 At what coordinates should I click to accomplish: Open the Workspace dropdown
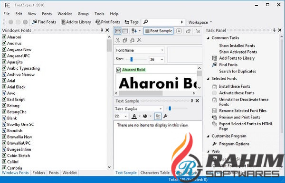200,22
